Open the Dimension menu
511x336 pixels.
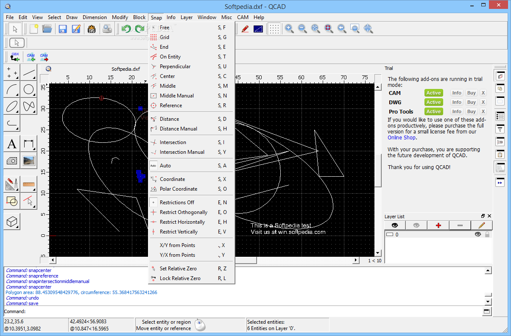click(95, 17)
